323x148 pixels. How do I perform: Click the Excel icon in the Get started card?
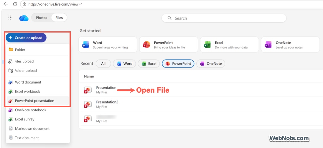pyautogui.click(x=207, y=45)
